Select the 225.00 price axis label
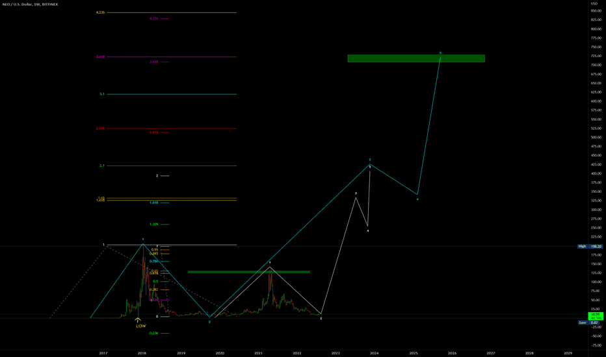This screenshot has width=606, height=357. [x=596, y=237]
